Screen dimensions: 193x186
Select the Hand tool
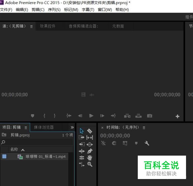pyautogui.click(x=90, y=158)
